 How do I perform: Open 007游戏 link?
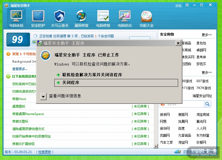(x=202, y=81)
